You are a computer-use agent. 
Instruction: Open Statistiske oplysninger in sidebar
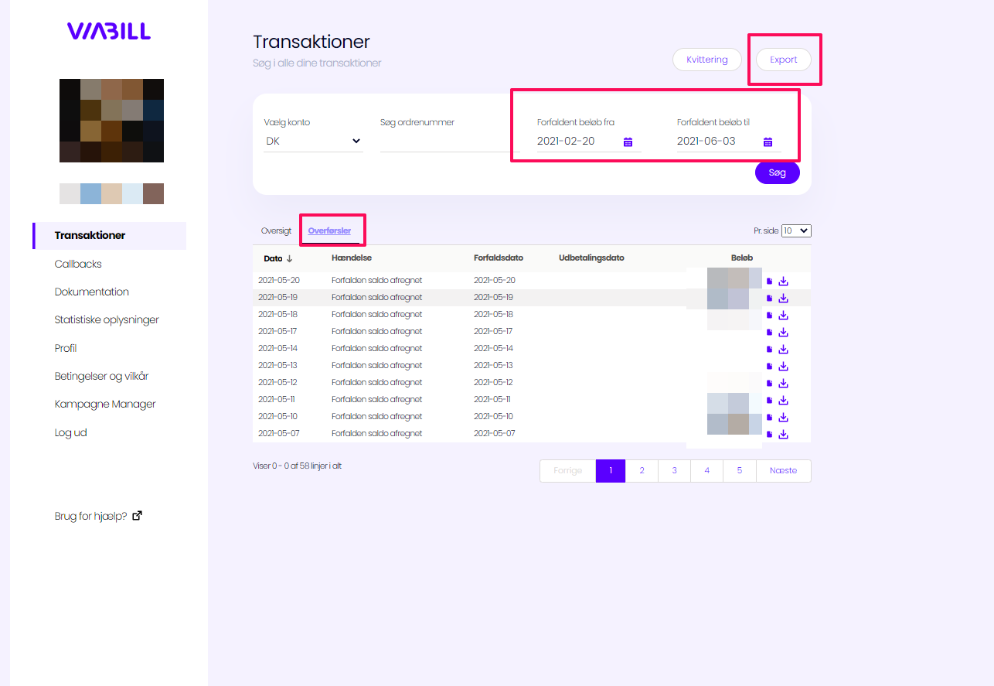[107, 319]
